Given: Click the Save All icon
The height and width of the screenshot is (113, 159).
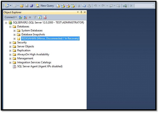Looking at the screenshot, I should click(32, 6).
